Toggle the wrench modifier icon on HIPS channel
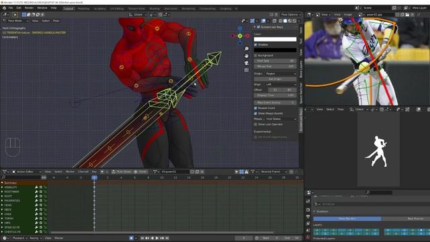The height and width of the screenshot is (242, 430). pyautogui.click(x=36, y=223)
